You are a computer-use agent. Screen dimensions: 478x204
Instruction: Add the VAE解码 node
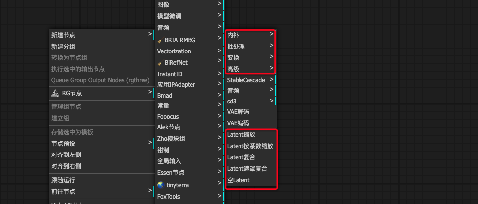pyautogui.click(x=250, y=112)
